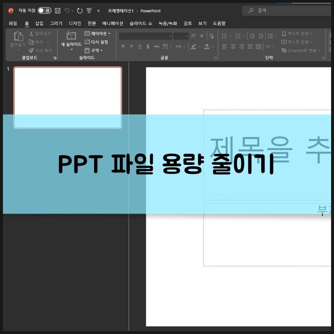The width and height of the screenshot is (334, 334).
Task: Switch to the 전환 tab
Action: [92, 23]
